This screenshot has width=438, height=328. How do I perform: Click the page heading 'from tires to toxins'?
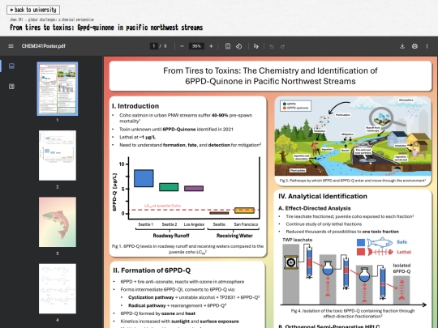(106, 28)
